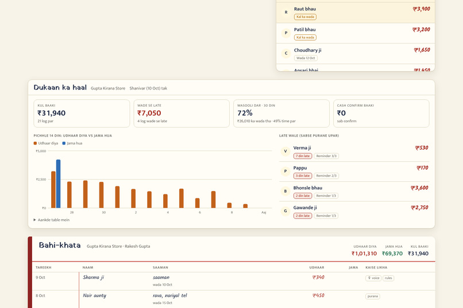Click the Bahi-khata heading
This screenshot has width=463, height=308.
(x=60, y=245)
